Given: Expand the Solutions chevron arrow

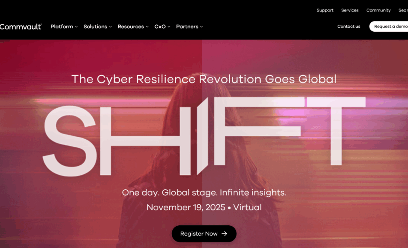Looking at the screenshot, I should pos(110,27).
